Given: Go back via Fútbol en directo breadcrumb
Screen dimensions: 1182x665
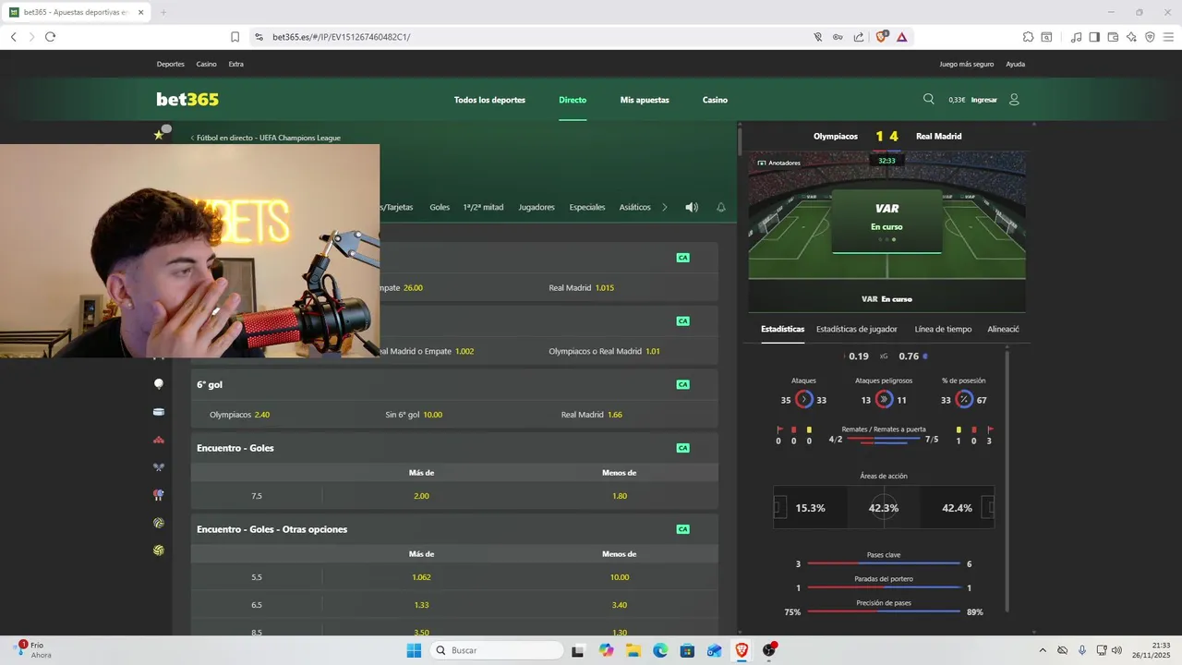Looking at the screenshot, I should click(266, 138).
